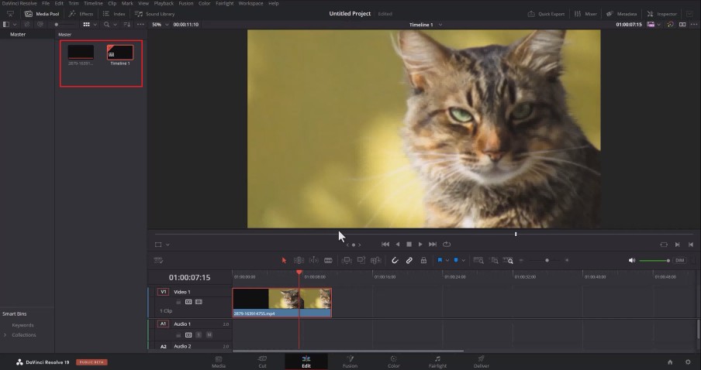Toggle Loop playback icon
This screenshot has height=370, width=701.
click(x=446, y=244)
